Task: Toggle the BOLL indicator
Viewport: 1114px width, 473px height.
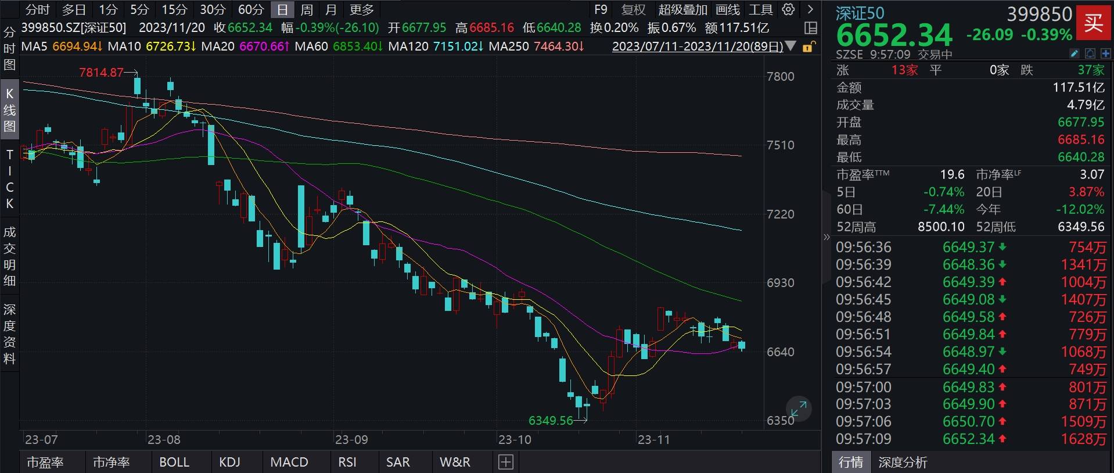Action: 174,462
